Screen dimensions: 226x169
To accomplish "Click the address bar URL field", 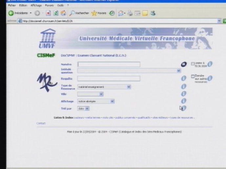I will click(120, 21).
